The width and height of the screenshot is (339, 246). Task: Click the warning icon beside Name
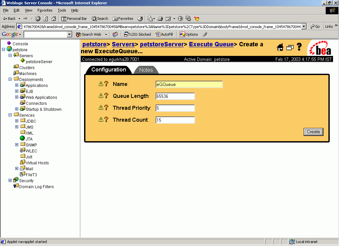pyautogui.click(x=101, y=84)
